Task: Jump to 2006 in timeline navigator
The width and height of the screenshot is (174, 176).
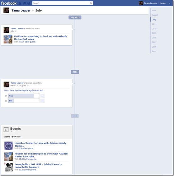Action: [154, 47]
